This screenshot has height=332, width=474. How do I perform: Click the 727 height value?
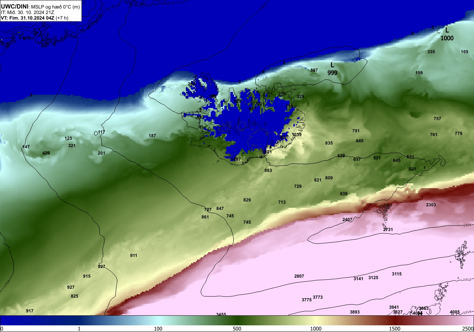tap(208, 210)
